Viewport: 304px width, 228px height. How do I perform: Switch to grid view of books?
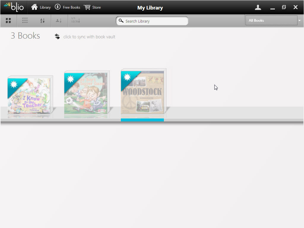pyautogui.click(x=8, y=20)
